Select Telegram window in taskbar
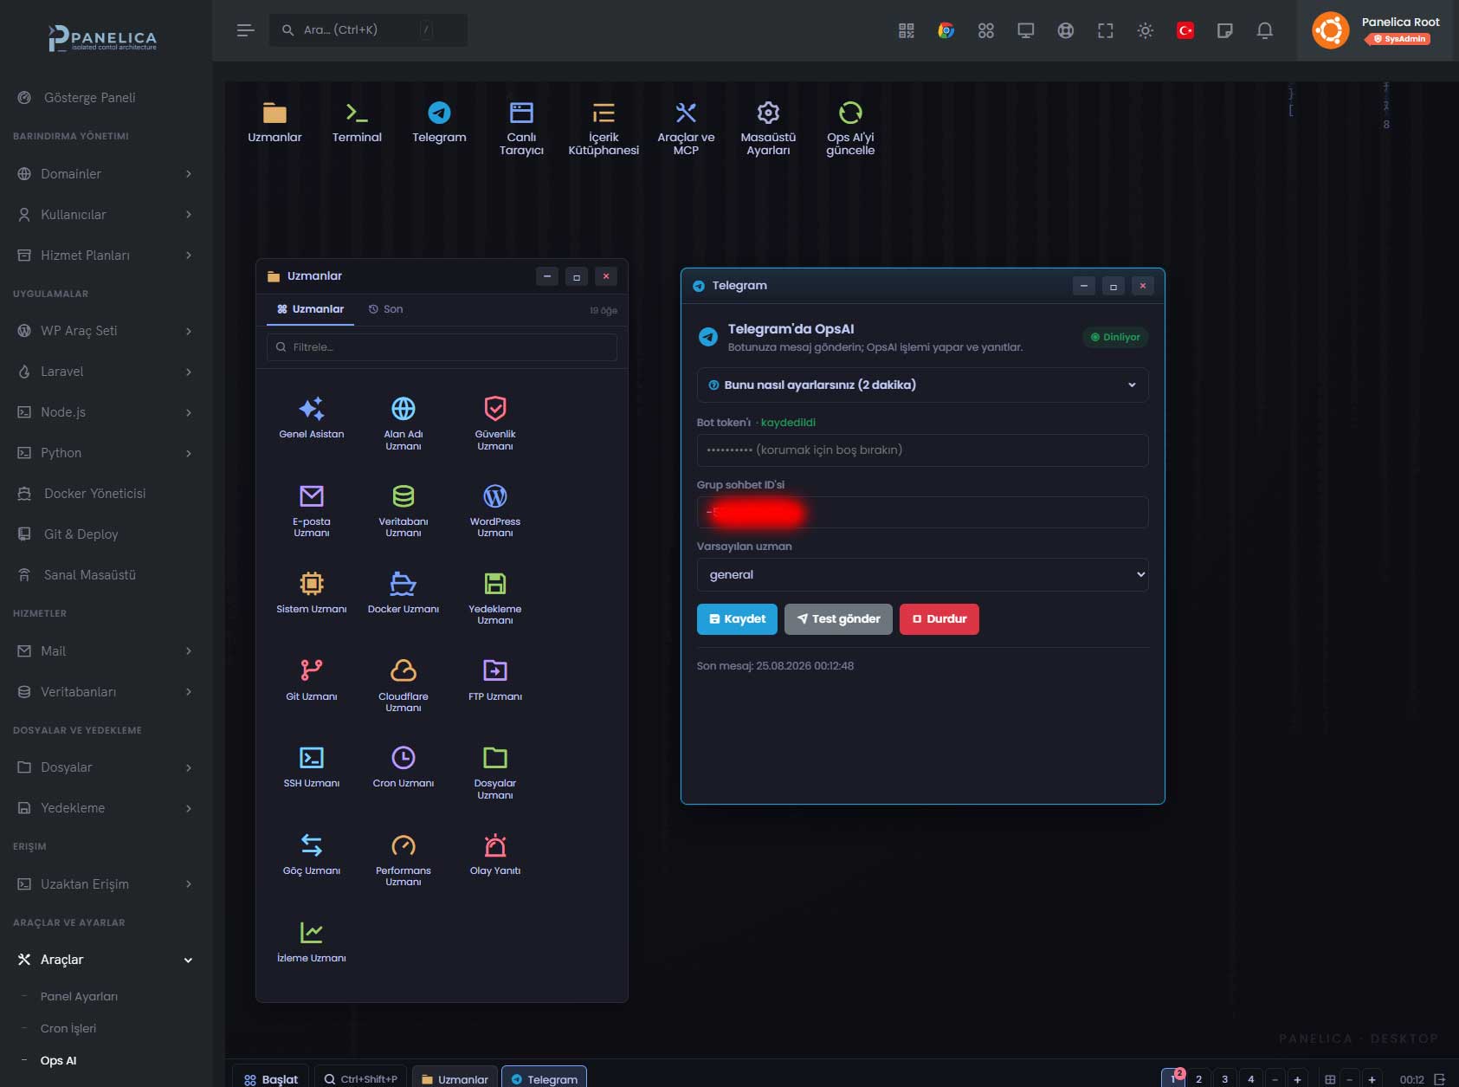Image resolution: width=1459 pixels, height=1087 pixels. 544,1078
